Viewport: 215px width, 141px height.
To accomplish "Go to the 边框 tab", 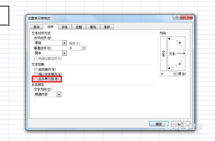I will 79,27.
